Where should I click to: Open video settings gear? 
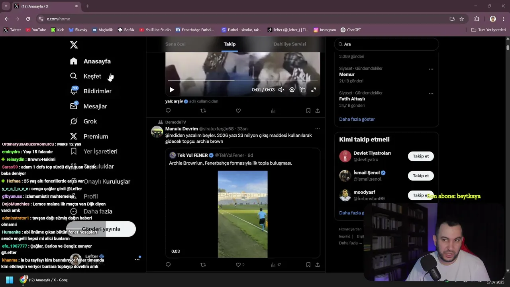[292, 90]
